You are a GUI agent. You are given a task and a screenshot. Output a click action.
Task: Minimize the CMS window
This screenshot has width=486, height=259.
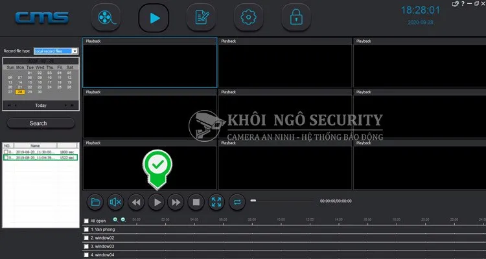coord(470,4)
